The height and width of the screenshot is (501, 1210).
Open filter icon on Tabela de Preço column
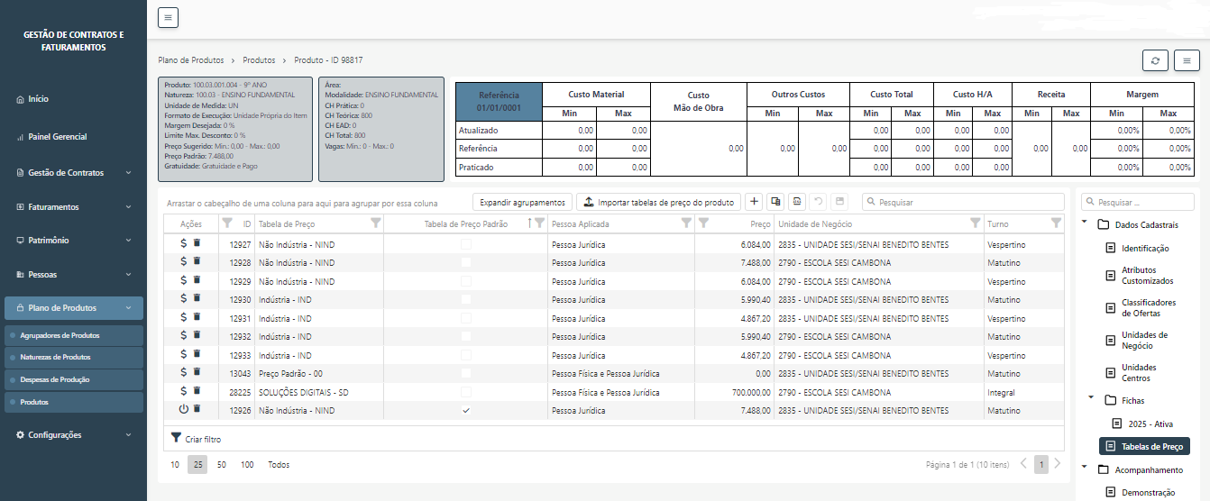375,223
